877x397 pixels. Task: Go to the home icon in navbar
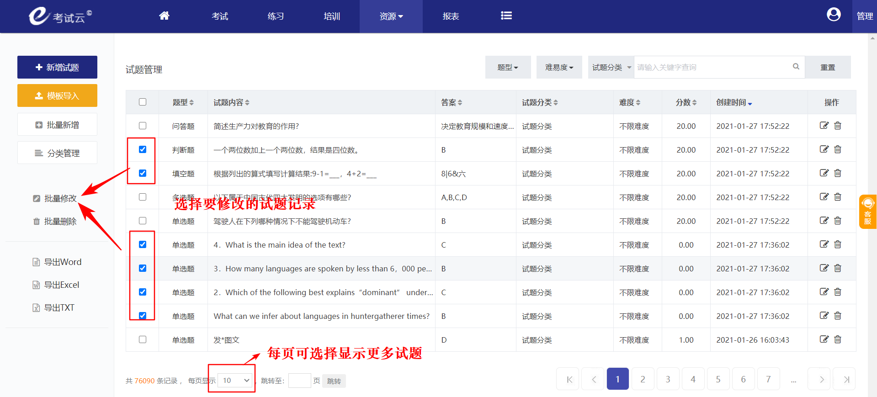pyautogui.click(x=164, y=16)
